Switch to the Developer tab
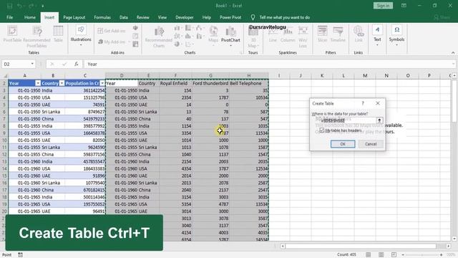Viewport: 458px width, 258px height. pyautogui.click(x=185, y=17)
